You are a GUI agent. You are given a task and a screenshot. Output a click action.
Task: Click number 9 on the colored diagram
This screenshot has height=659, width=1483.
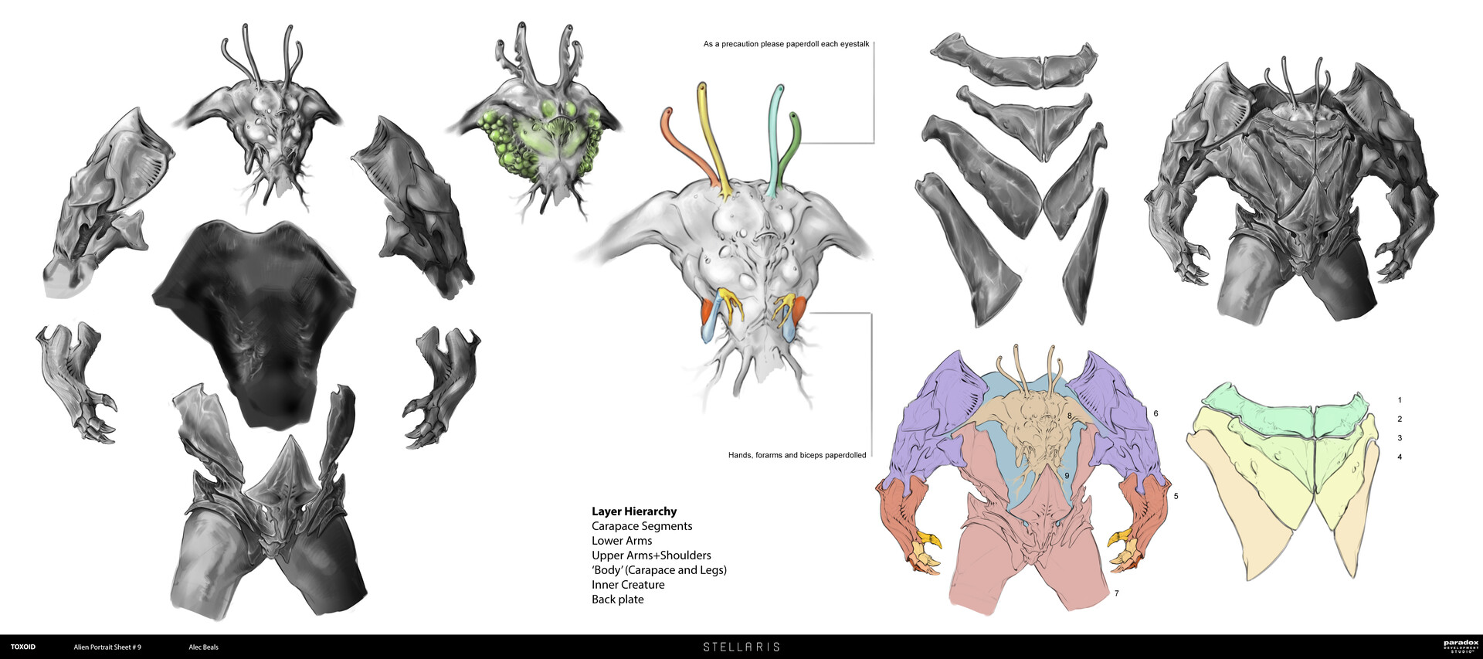coord(1067,475)
